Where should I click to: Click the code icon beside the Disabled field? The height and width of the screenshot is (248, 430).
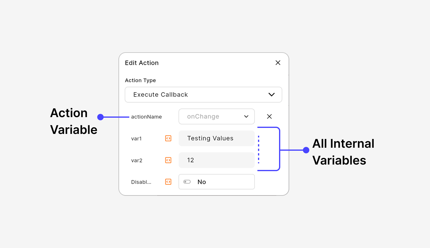[168, 182]
